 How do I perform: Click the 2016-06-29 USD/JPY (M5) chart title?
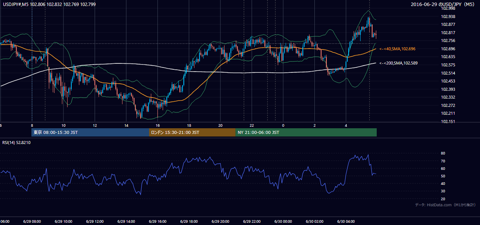(443, 4)
